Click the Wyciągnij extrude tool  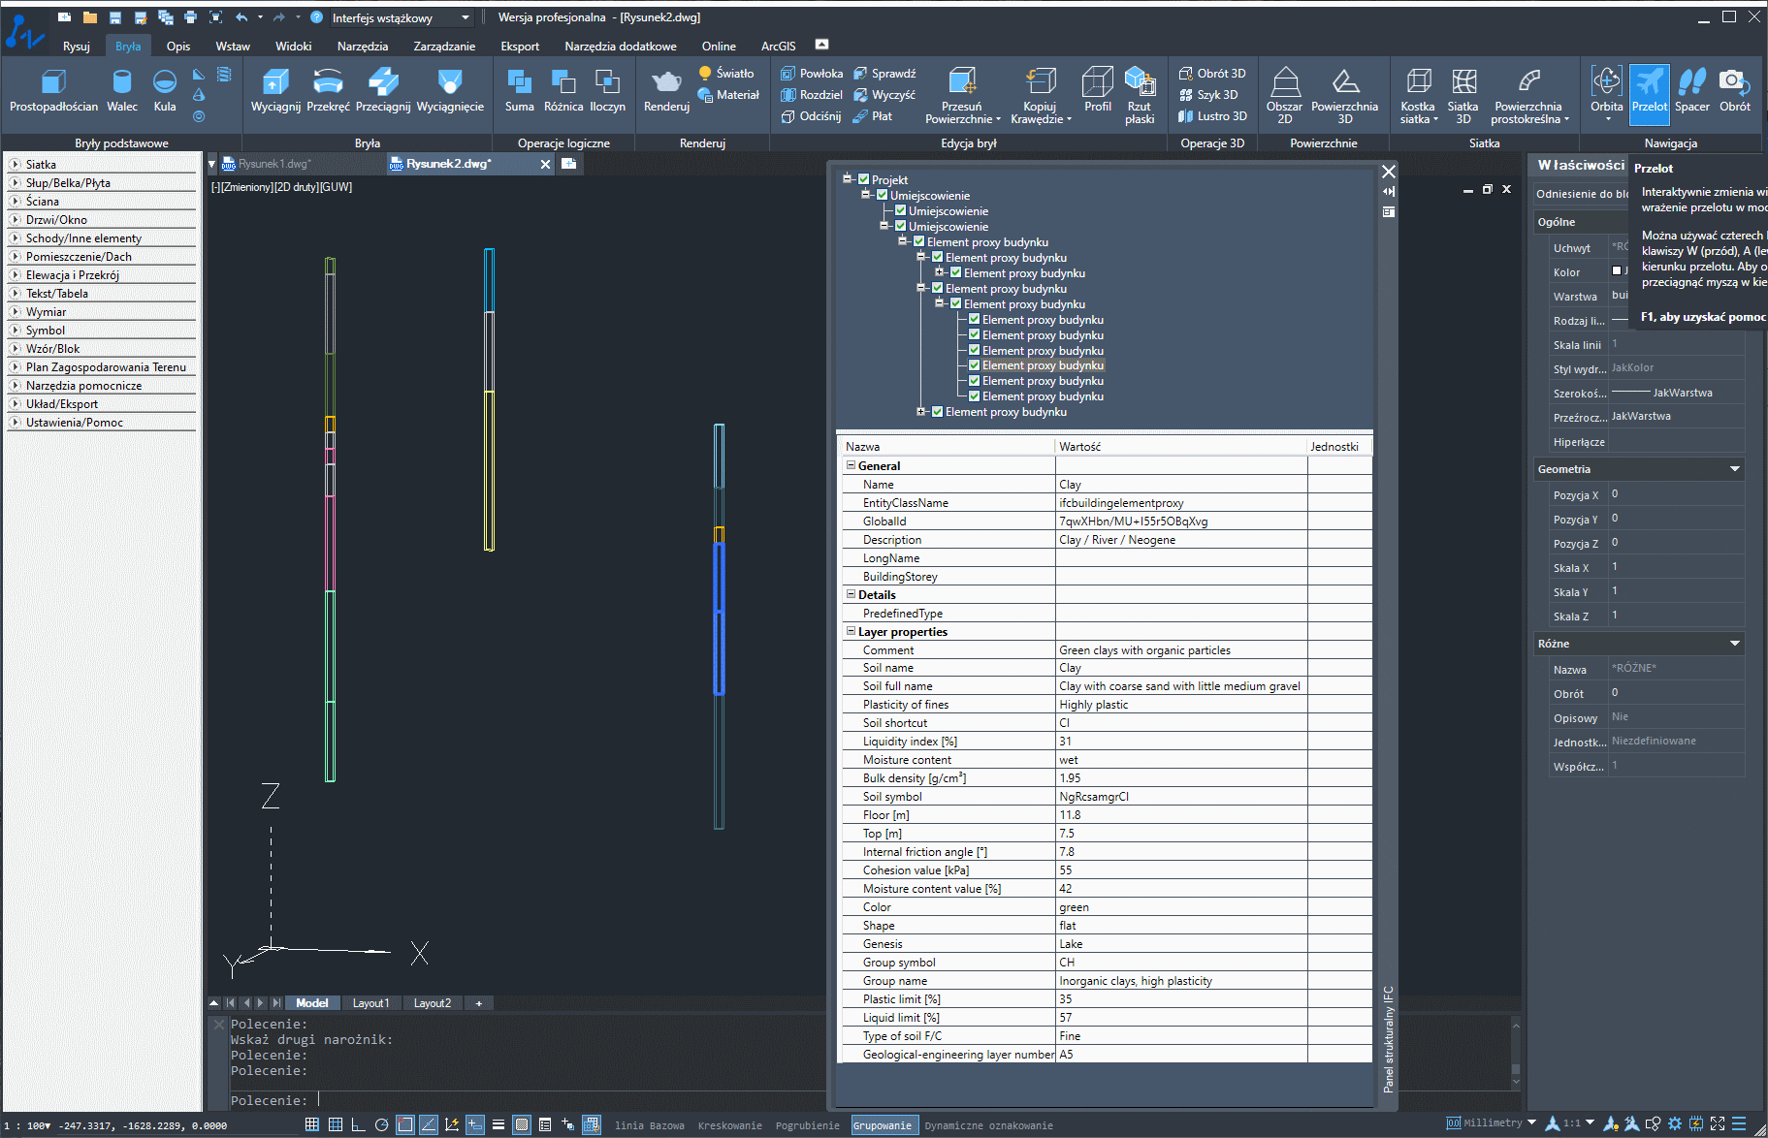(x=275, y=91)
